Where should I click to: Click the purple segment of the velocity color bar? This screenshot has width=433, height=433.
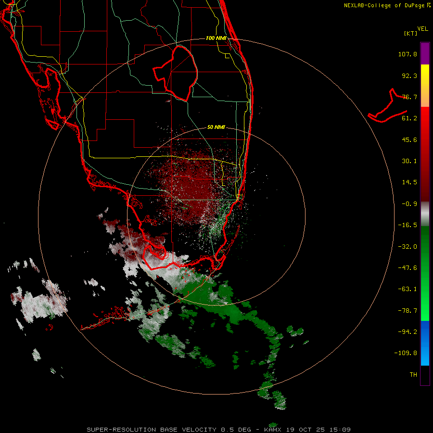[x=425, y=53]
